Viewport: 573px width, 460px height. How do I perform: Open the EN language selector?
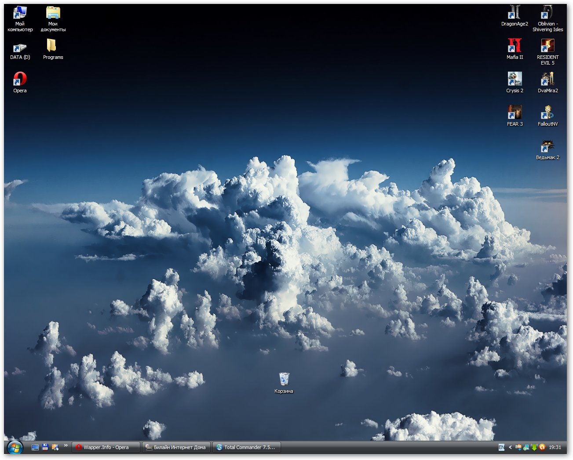pyautogui.click(x=501, y=447)
